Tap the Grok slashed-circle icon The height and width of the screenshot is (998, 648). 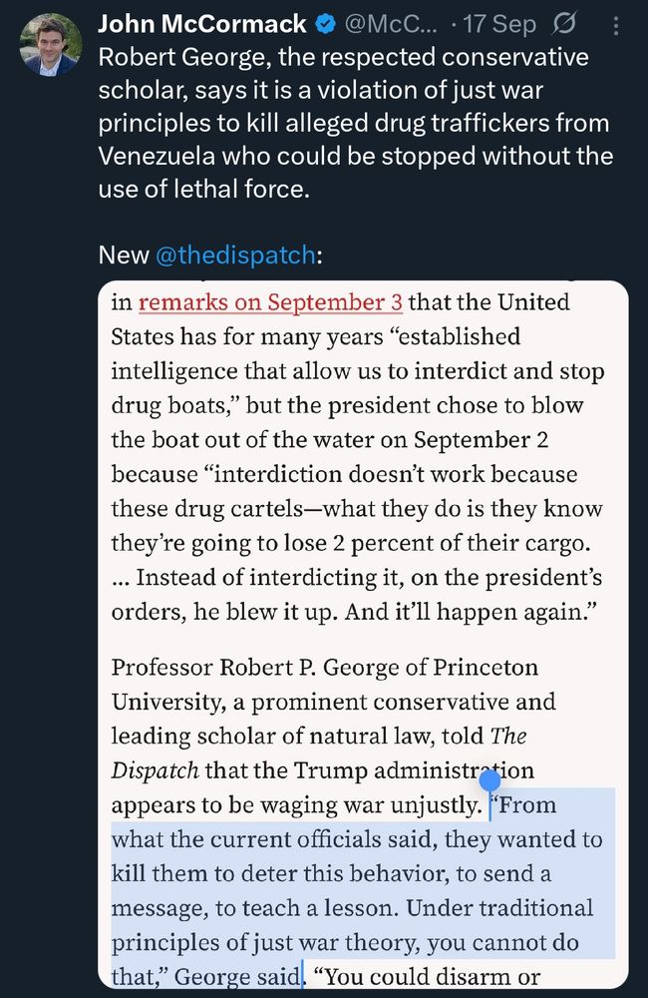tap(590, 24)
